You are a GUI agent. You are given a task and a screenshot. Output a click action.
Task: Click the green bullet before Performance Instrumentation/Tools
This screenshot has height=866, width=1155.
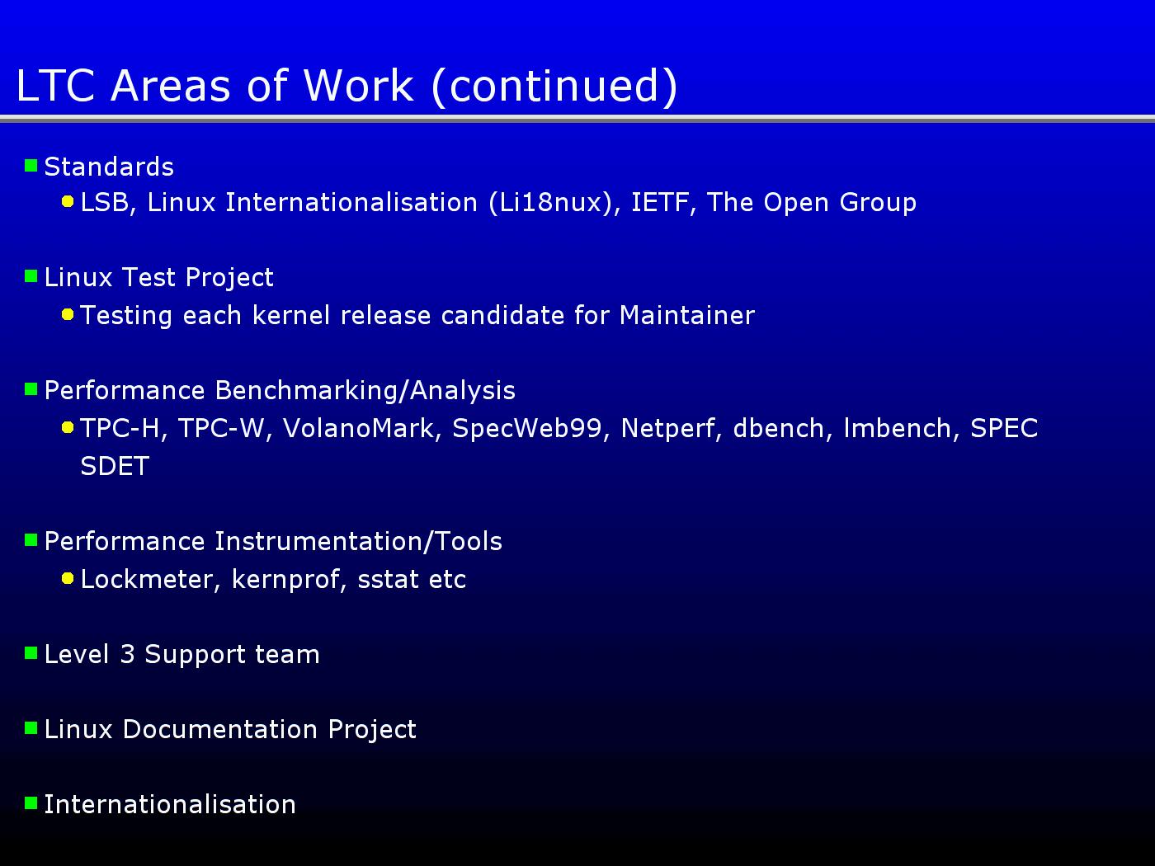pos(31,540)
